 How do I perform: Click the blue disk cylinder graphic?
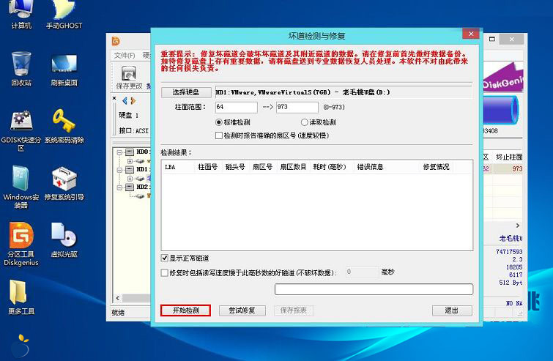[x=501, y=110]
